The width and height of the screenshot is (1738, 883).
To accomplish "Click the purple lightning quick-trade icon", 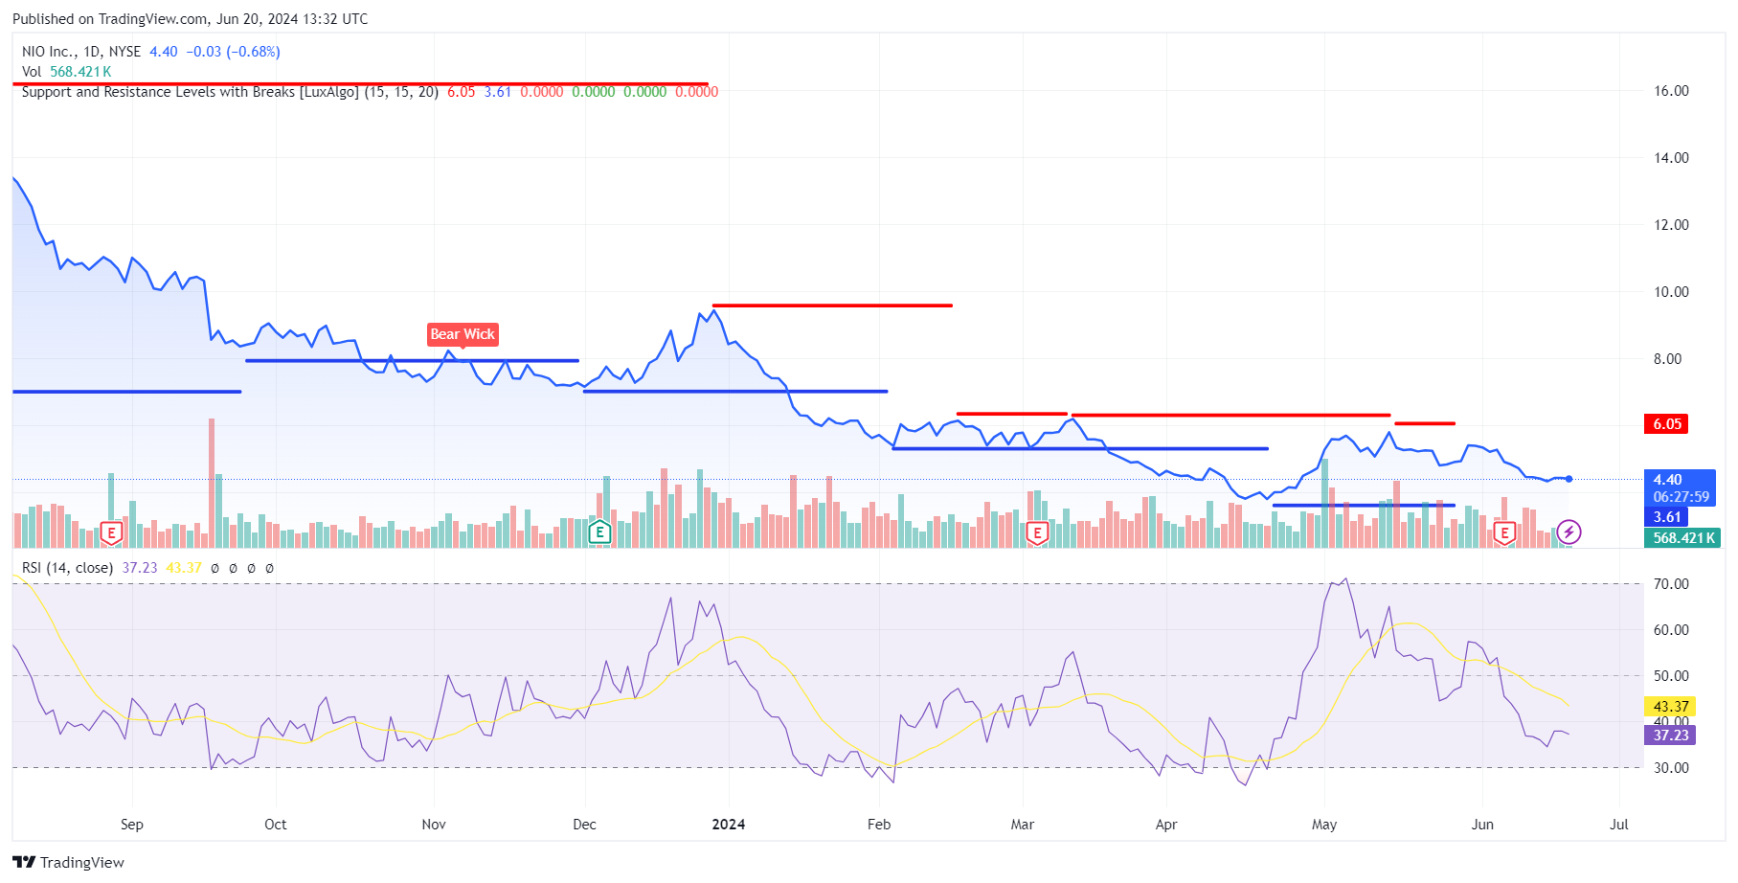I will [1568, 532].
